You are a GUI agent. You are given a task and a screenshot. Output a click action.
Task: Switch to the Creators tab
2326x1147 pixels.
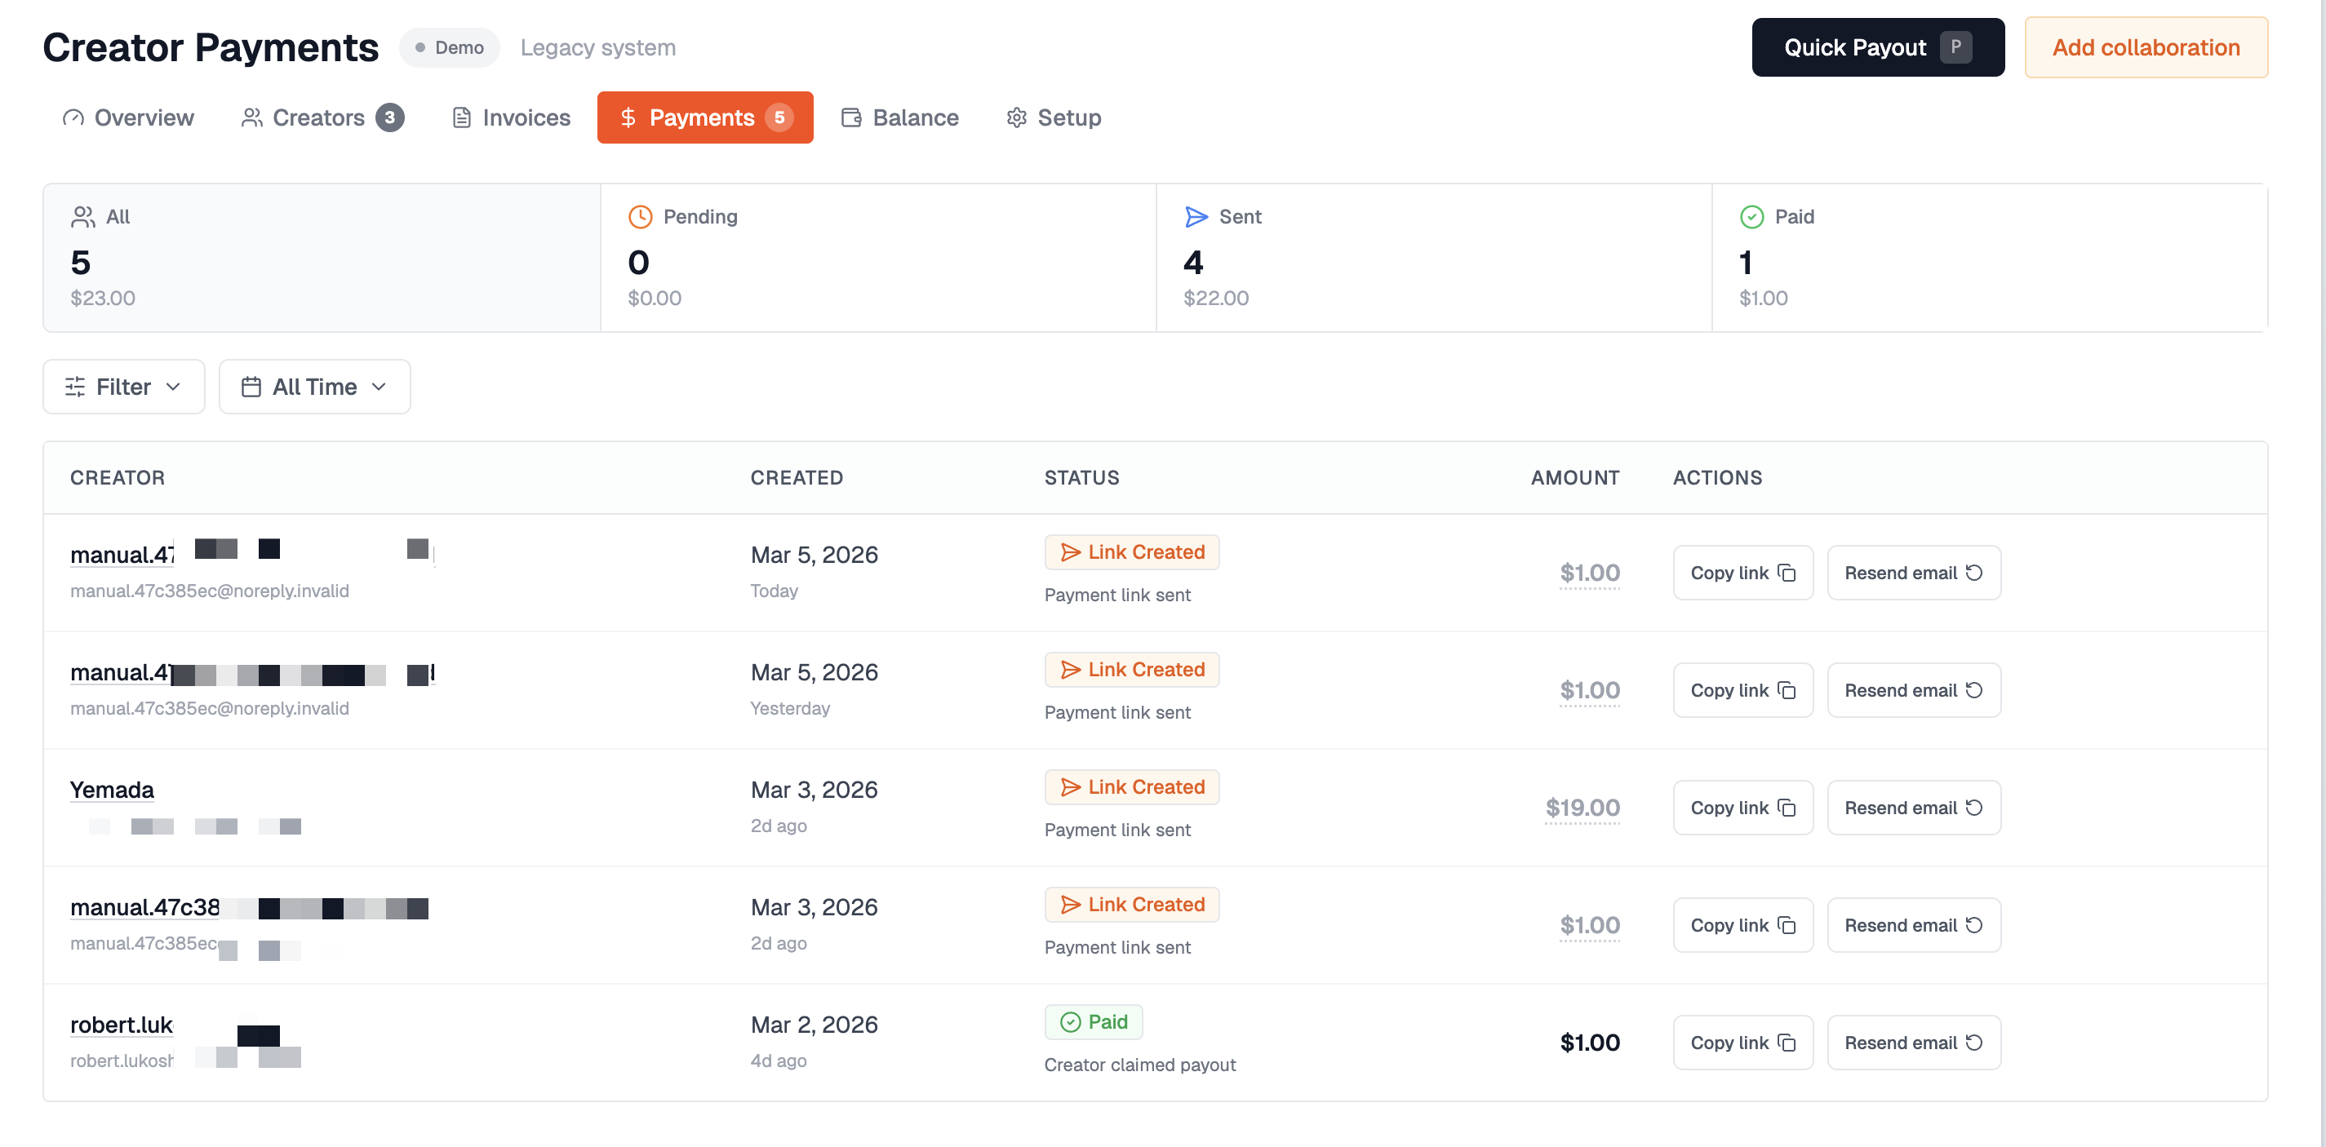coord(321,117)
